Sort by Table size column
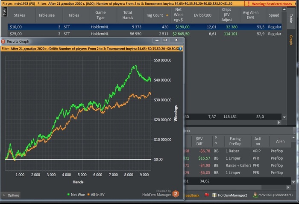The width and height of the screenshot is (299, 204). pos(46,15)
